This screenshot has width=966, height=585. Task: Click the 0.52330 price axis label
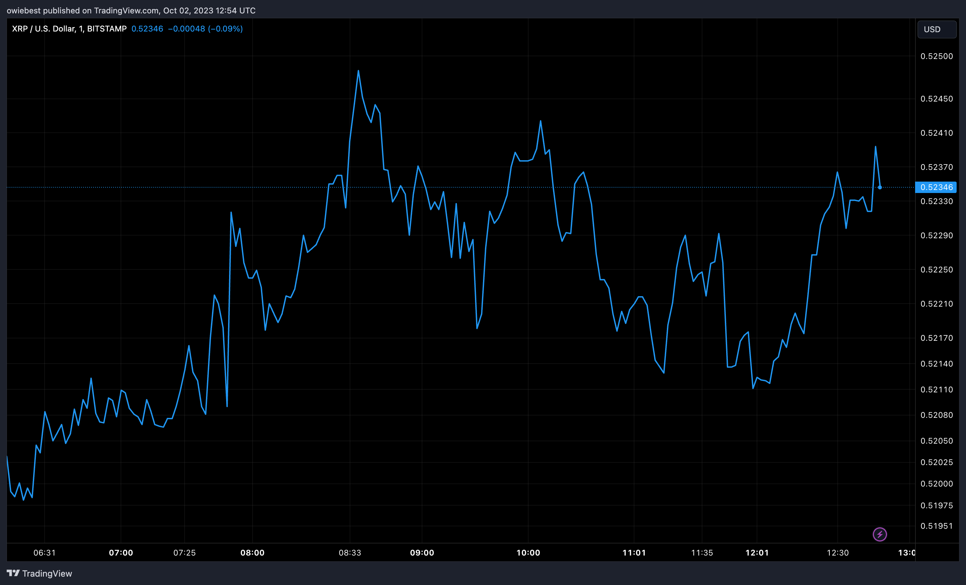coord(937,201)
